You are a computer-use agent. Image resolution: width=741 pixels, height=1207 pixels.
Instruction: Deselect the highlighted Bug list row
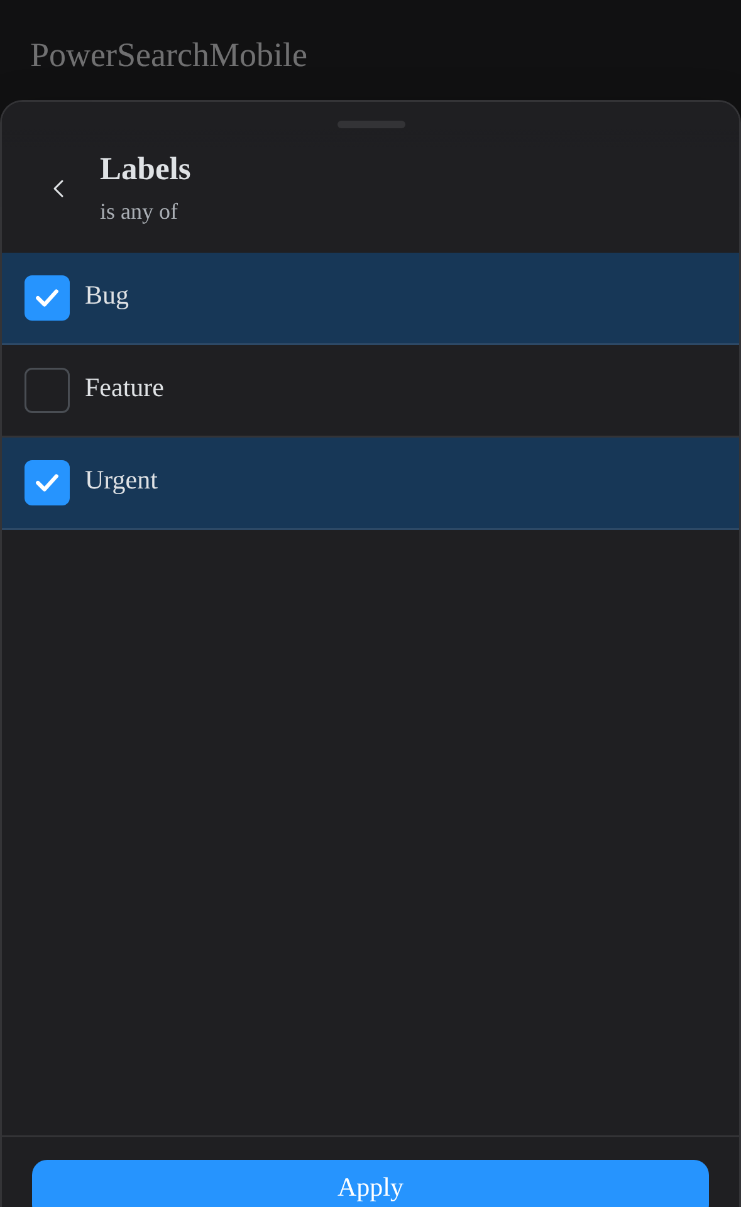pos(370,299)
